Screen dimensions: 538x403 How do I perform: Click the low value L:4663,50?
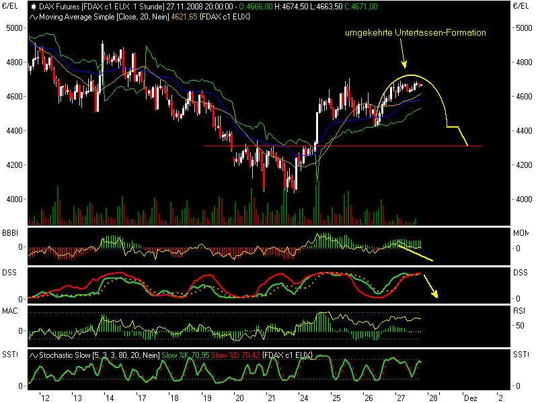point(326,7)
